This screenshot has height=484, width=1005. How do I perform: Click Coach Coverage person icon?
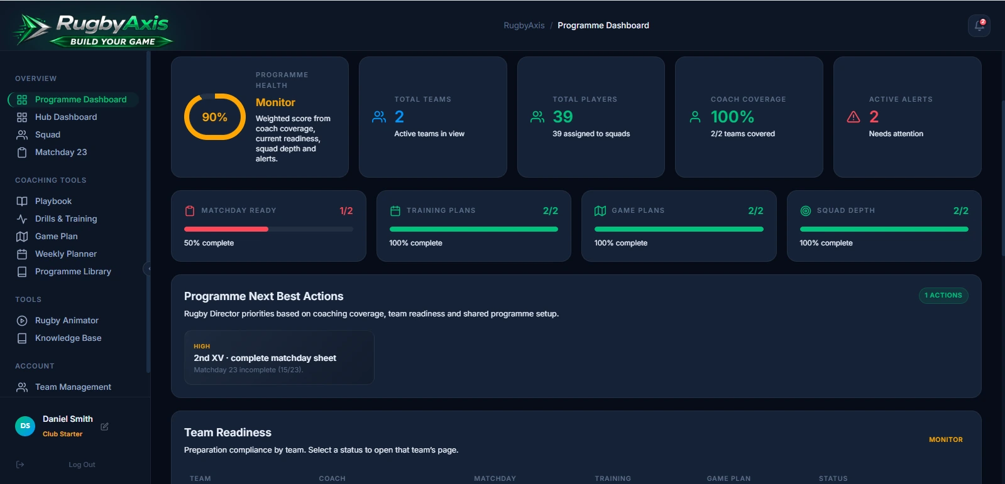click(x=695, y=117)
